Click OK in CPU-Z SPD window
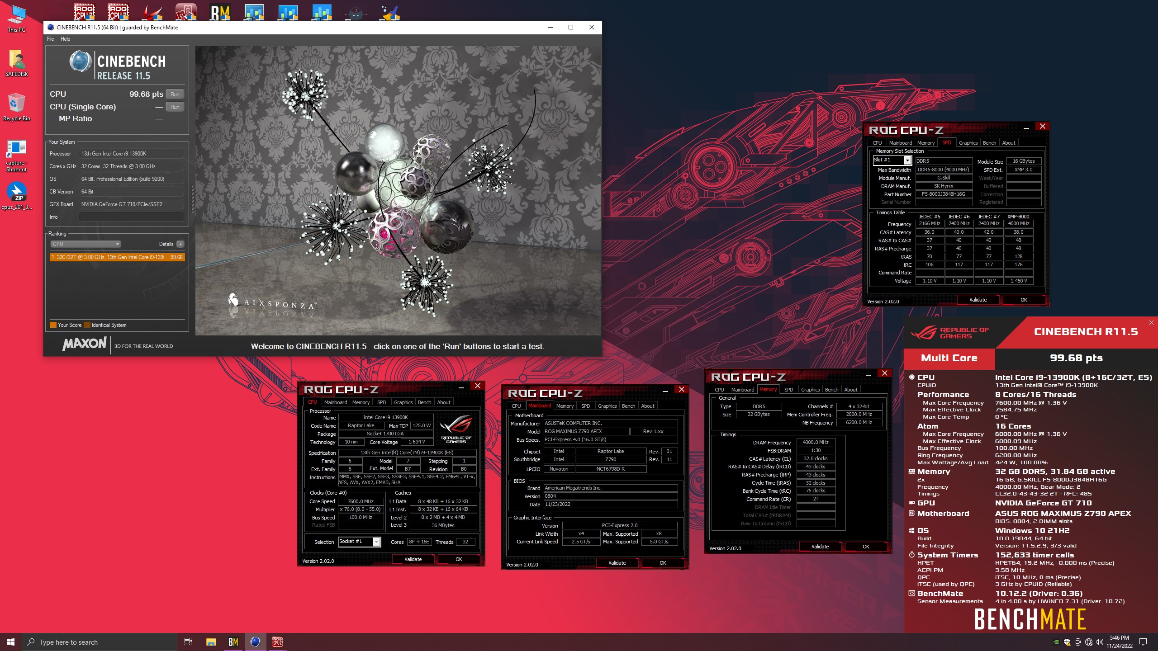Screen dimensions: 1158x651 [x=1024, y=300]
